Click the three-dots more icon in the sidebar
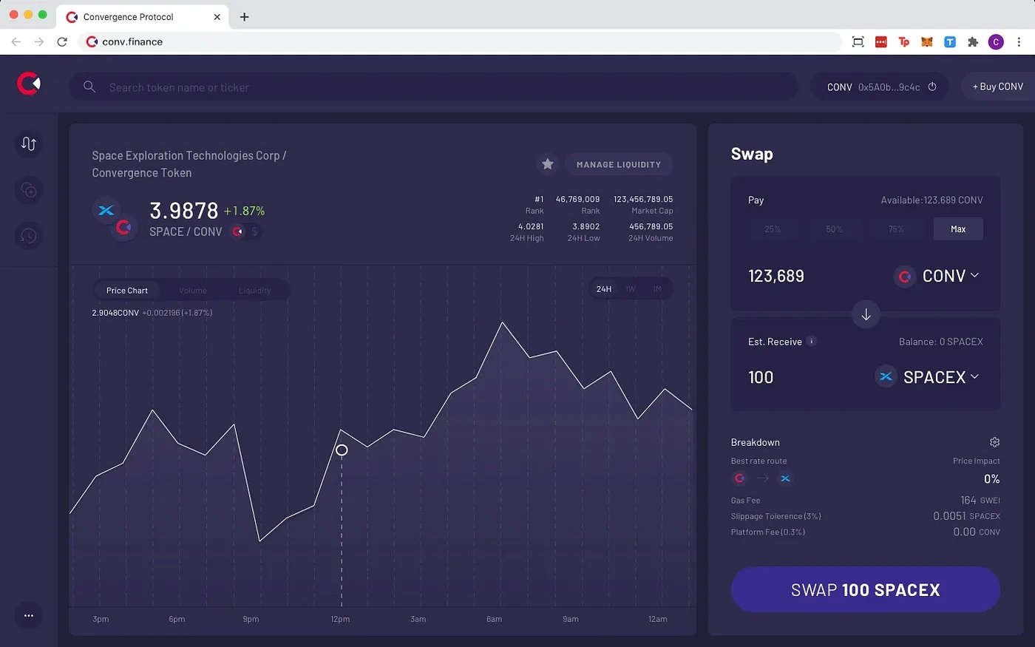 [29, 615]
